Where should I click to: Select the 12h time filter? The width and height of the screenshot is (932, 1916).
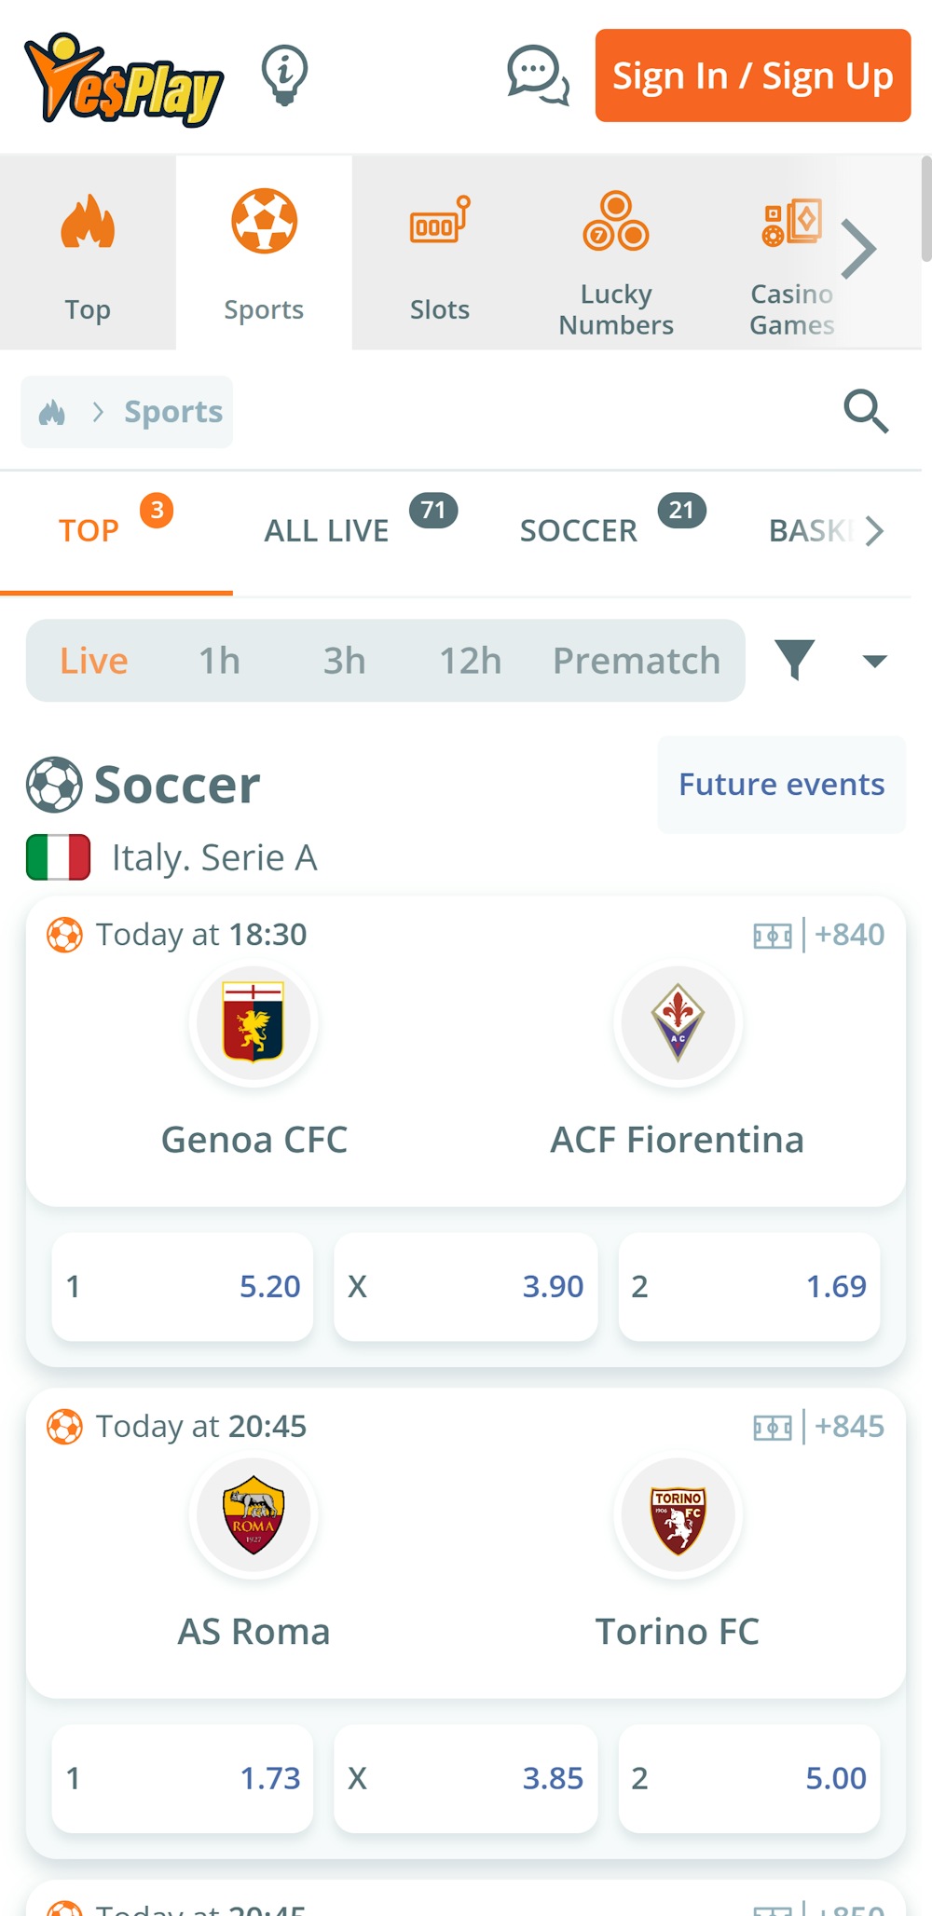(470, 661)
